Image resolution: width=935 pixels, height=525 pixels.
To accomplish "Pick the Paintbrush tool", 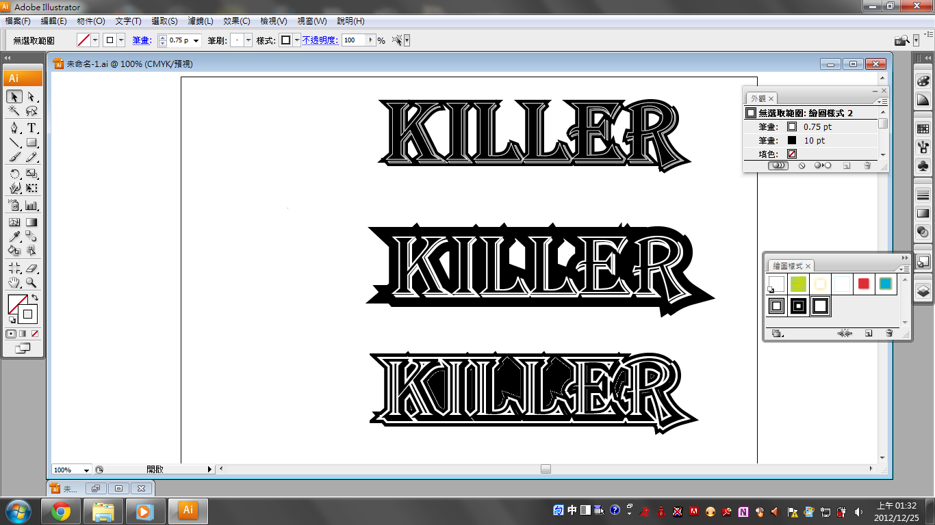I will pos(14,157).
